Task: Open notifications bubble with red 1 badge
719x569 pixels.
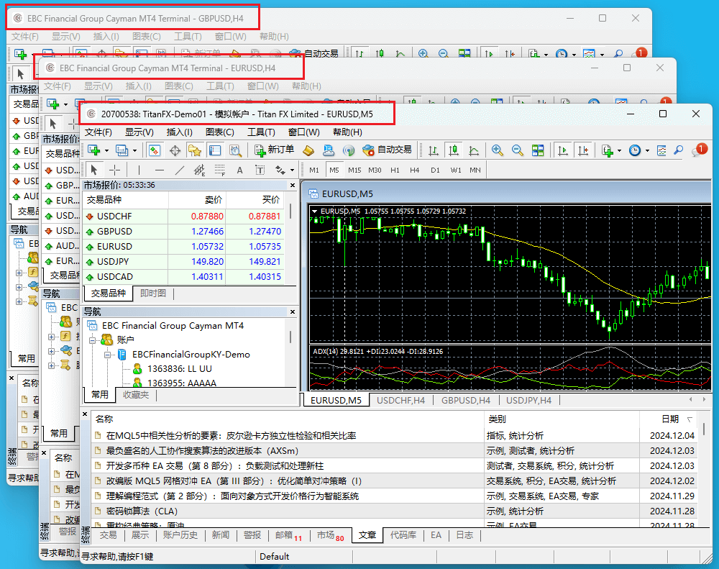Action: tap(700, 150)
